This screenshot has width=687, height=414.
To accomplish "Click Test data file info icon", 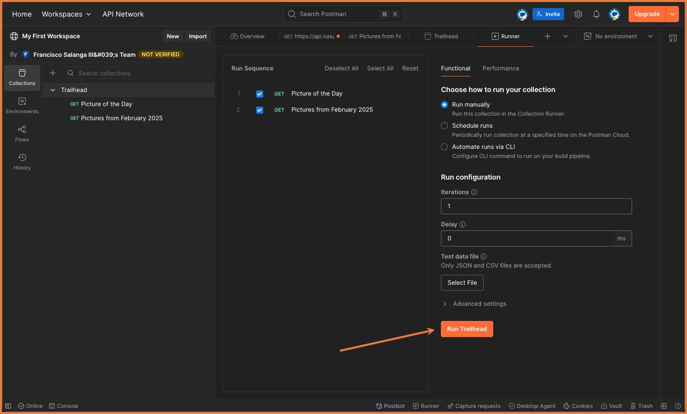I will pyautogui.click(x=484, y=257).
